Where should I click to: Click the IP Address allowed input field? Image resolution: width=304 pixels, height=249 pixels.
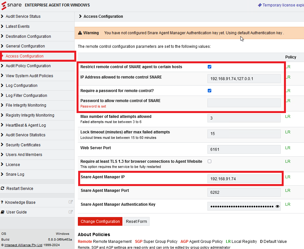point(244,79)
